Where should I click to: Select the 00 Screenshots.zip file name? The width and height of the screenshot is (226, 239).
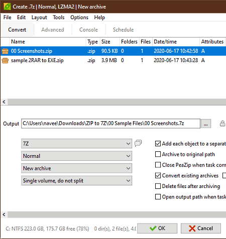(32, 51)
